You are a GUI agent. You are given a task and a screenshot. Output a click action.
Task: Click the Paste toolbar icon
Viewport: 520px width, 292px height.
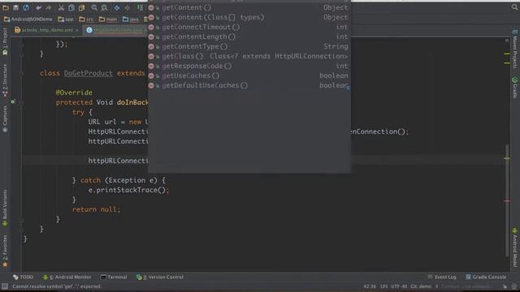tap(81, 7)
